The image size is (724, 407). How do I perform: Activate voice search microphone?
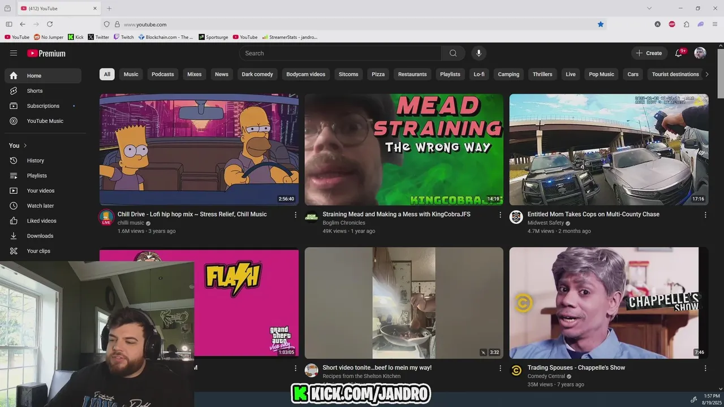479,53
